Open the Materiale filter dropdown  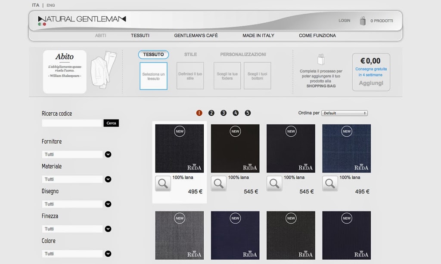(108, 179)
